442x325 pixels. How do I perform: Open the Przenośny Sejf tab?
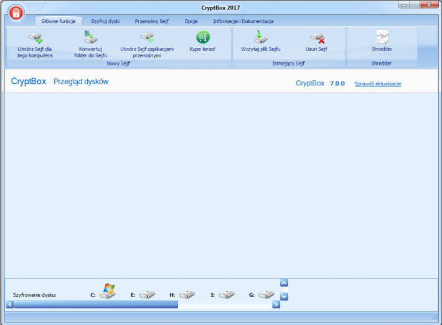pyautogui.click(x=152, y=21)
